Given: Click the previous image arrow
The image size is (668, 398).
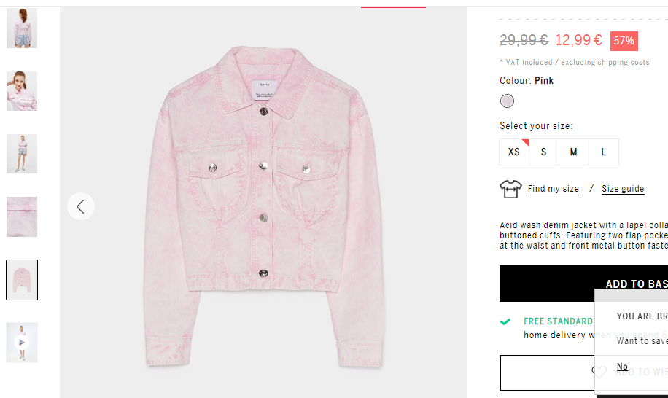Looking at the screenshot, I should coord(80,206).
